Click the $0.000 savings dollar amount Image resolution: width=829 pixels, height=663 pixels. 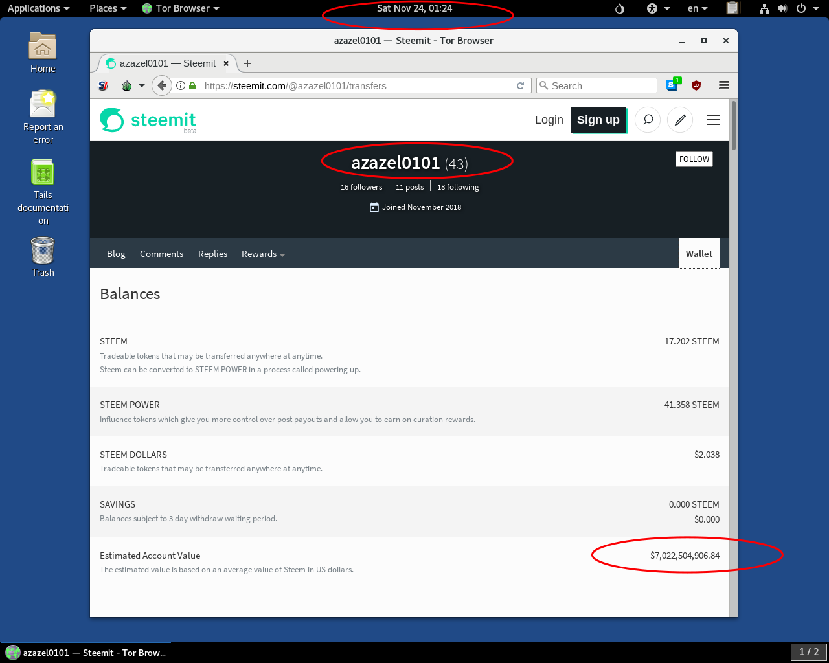click(707, 519)
